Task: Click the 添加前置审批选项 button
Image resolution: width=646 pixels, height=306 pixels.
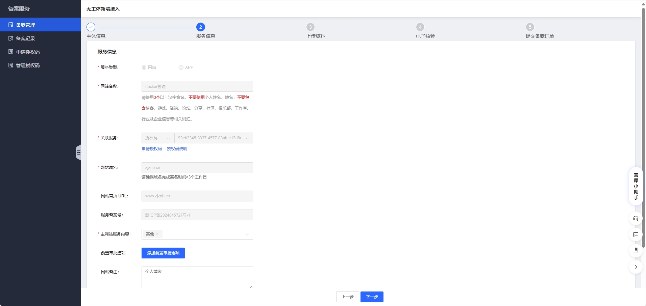Action: coord(163,253)
